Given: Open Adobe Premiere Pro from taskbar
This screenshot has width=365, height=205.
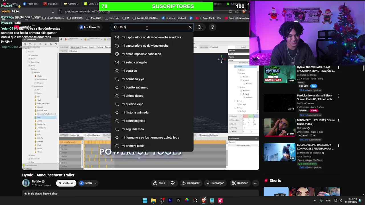Looking at the screenshot, I should click(x=170, y=200).
